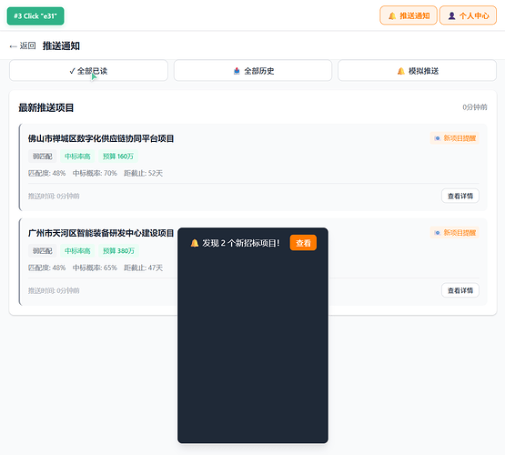The height and width of the screenshot is (455, 505).
Task: Mark all as read with 全部已读
Action: click(x=88, y=70)
